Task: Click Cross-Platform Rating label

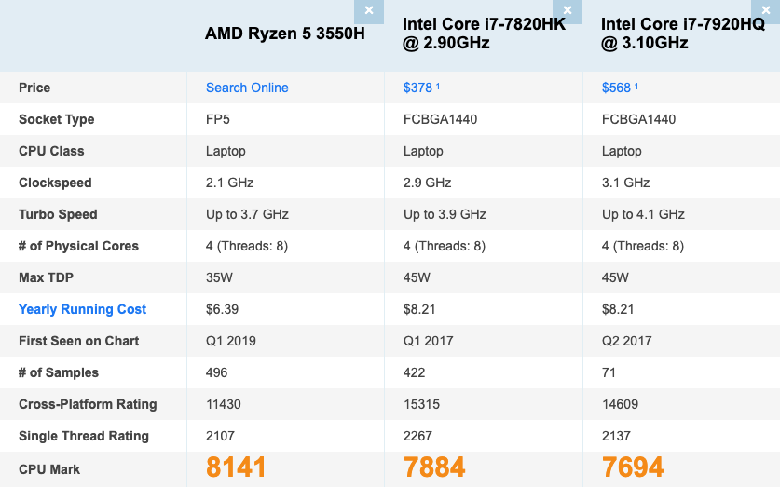Action: (x=88, y=404)
